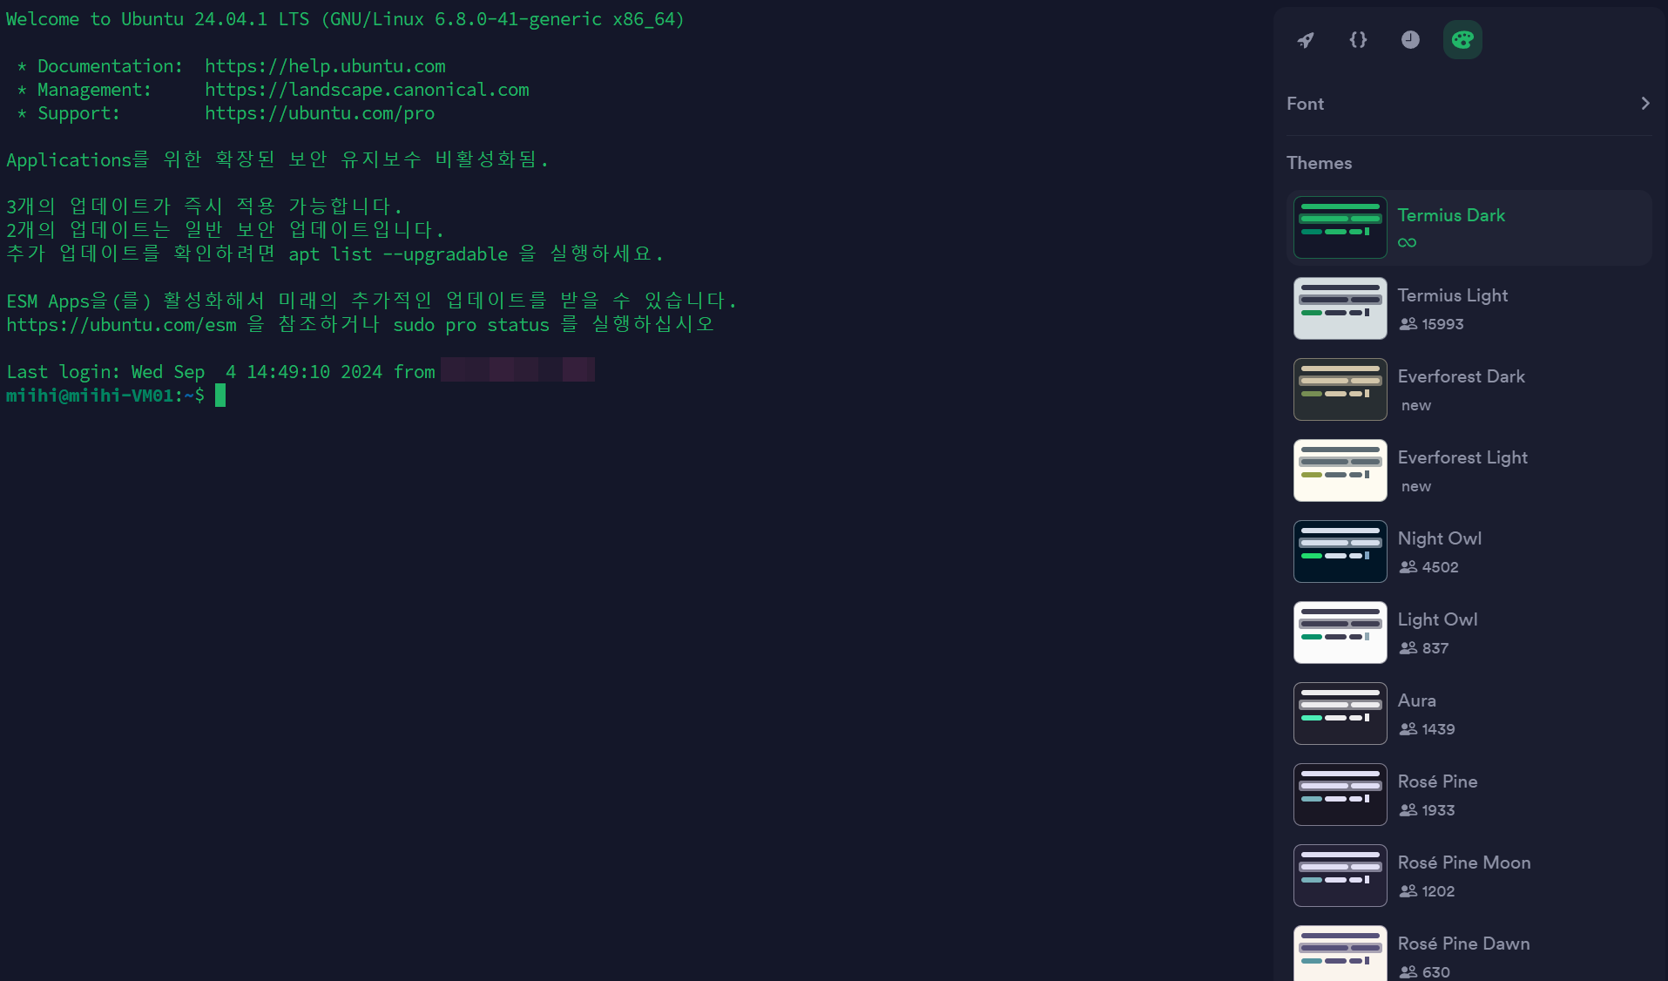Click the terminal prompt cursor block
1668x981 pixels.
[220, 396]
